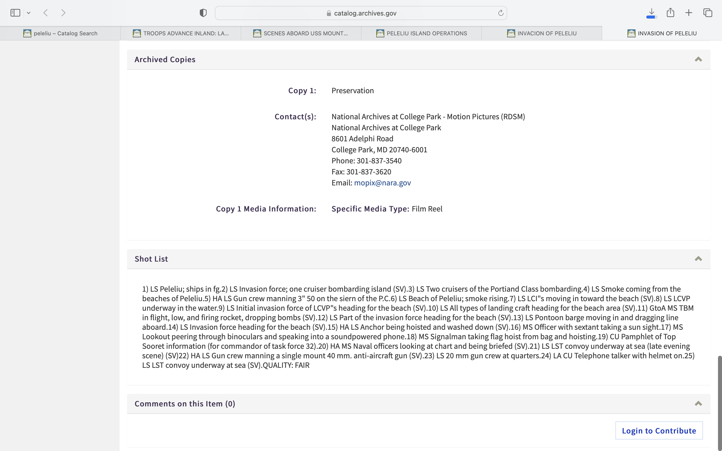This screenshot has height=451, width=722.
Task: Toggle the Safari sidebar icon
Action: [15, 13]
